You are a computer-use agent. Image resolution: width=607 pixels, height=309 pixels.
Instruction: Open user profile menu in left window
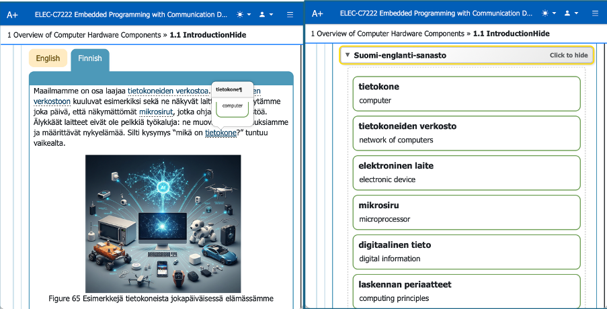point(266,15)
